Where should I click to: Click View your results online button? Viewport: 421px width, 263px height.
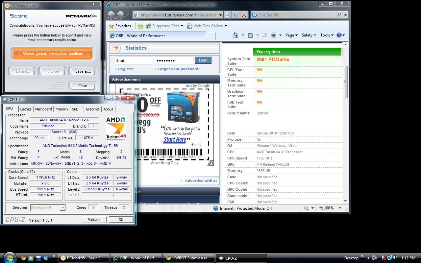point(53,54)
